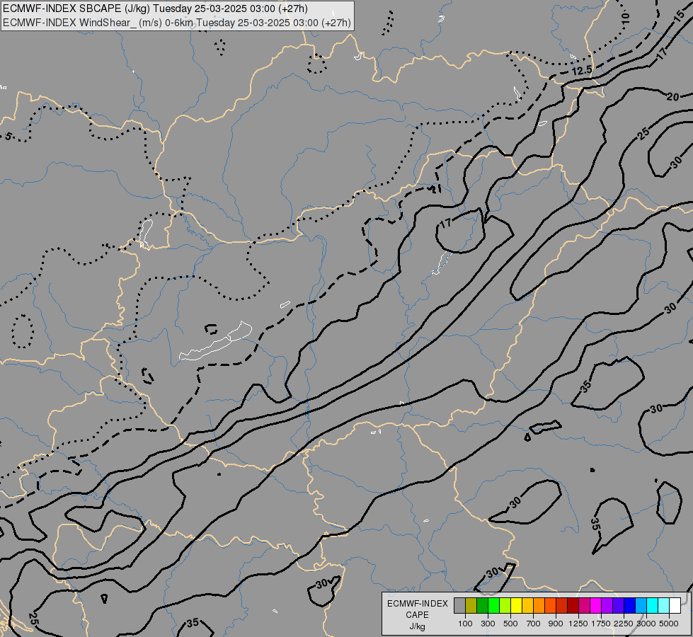
Task: Click the amber swatch left of 700 tick
Action: (x=527, y=606)
